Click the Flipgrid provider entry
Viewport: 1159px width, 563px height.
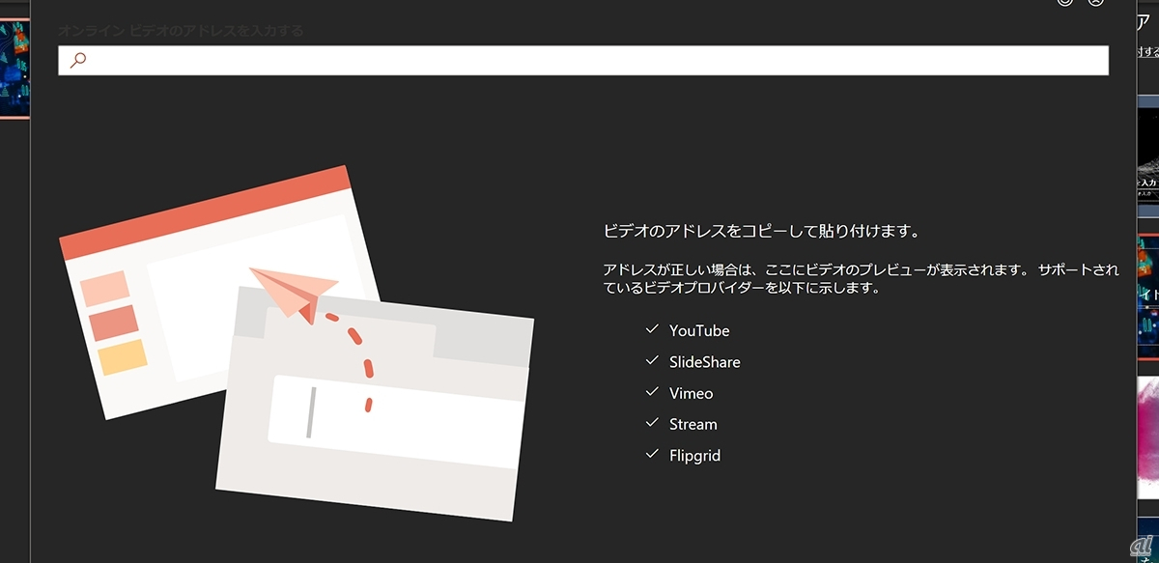tap(694, 455)
